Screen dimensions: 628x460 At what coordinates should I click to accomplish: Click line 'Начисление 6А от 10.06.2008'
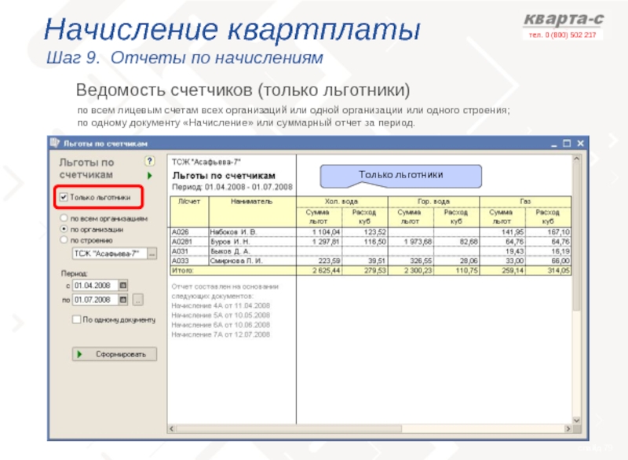click(x=221, y=325)
